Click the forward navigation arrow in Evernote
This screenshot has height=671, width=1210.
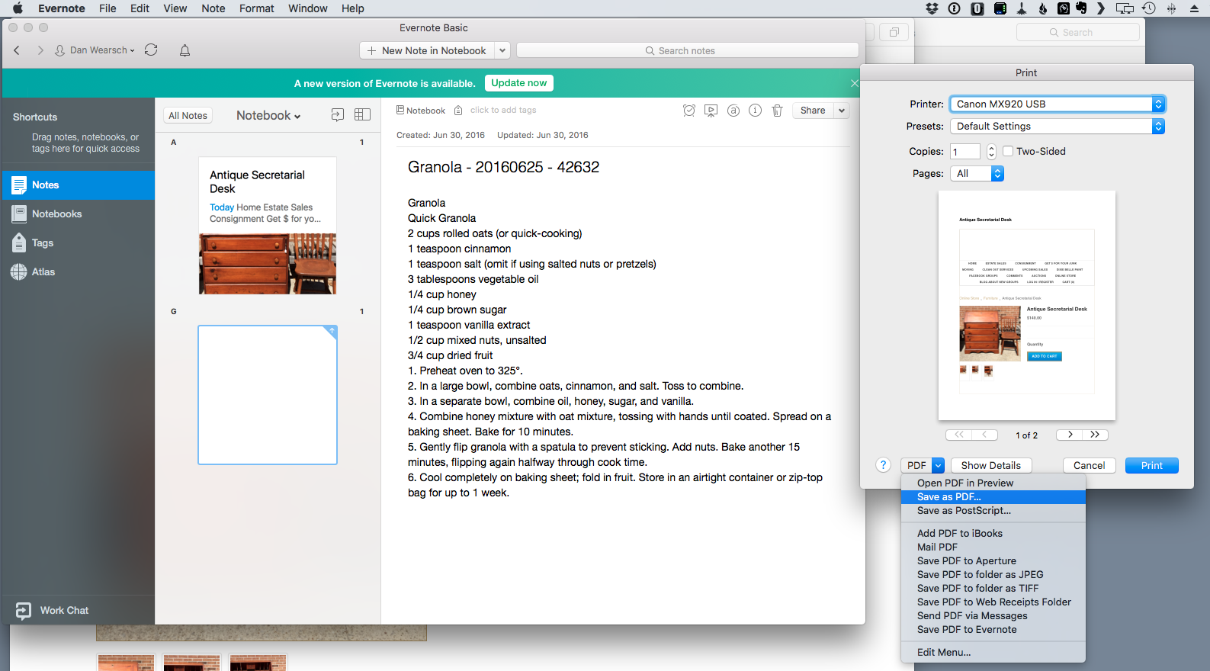pos(40,50)
